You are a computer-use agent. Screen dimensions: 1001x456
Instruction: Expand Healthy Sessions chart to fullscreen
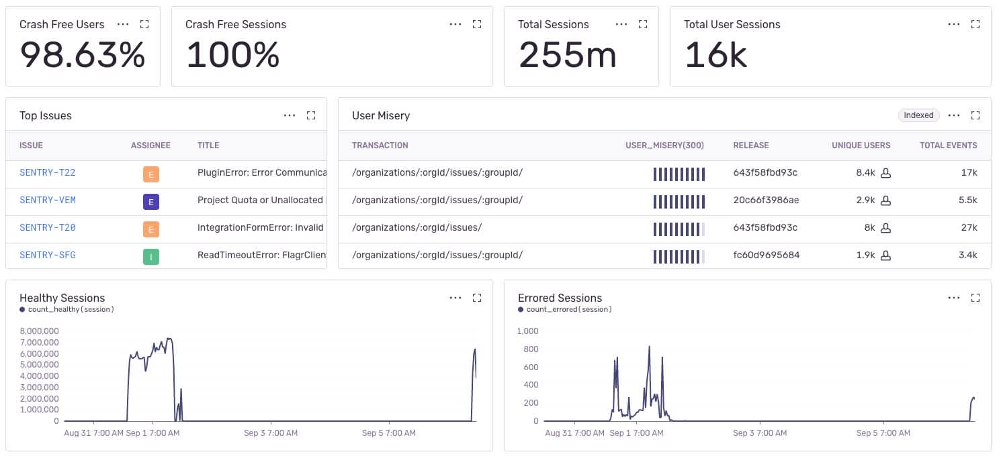477,298
